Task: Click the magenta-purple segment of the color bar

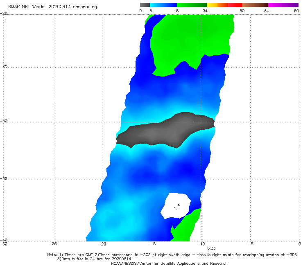Action: point(283,5)
